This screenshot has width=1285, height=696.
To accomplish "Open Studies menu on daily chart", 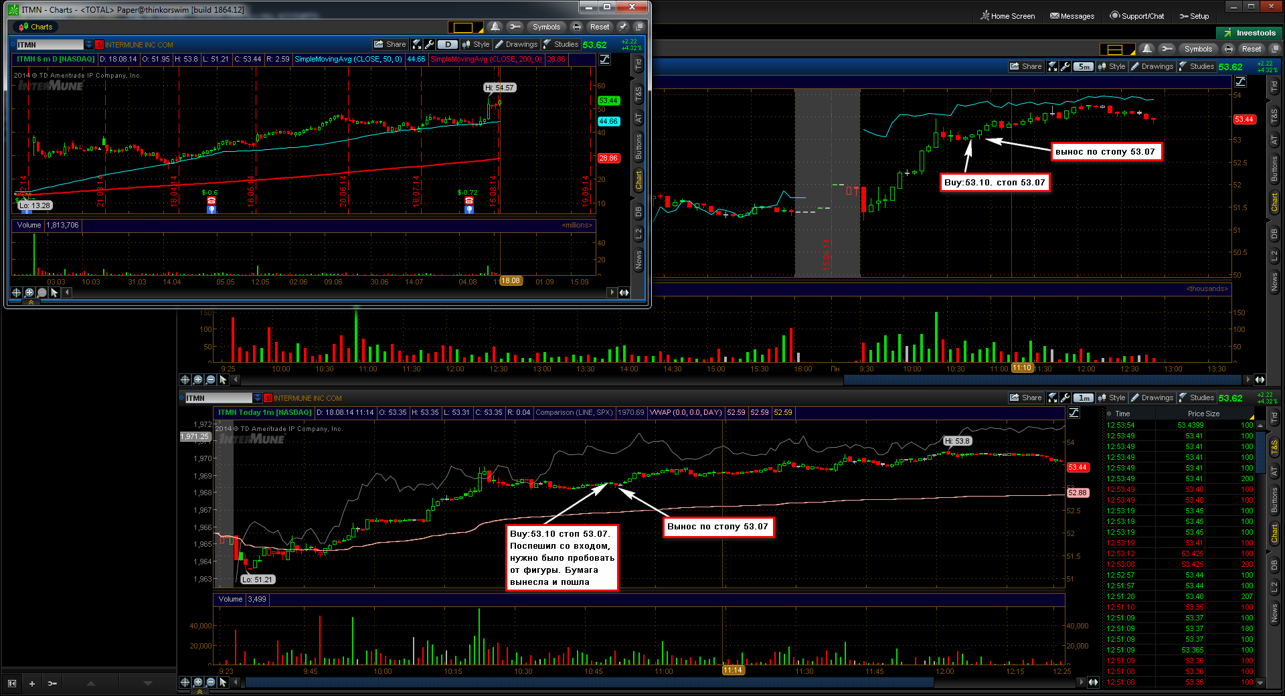I will click(561, 44).
